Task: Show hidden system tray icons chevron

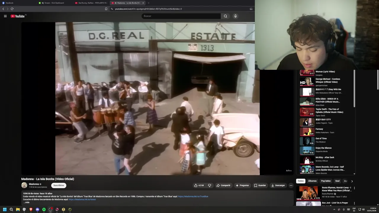Action: click(x=334, y=209)
